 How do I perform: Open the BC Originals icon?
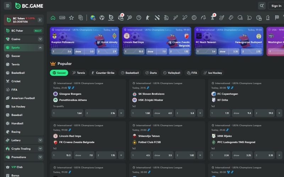pyautogui.click(x=111, y=18)
